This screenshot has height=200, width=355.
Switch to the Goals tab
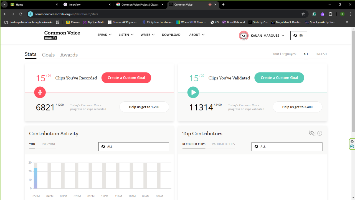pos(48,55)
